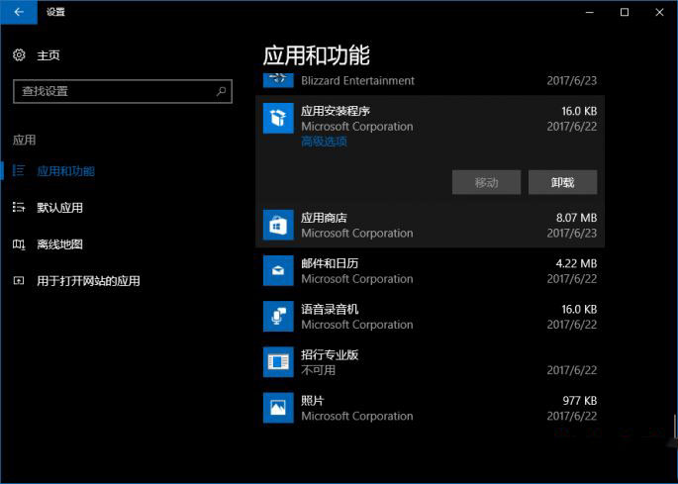678x484 pixels.
Task: Click the search magnifier icon
Action: 221,91
